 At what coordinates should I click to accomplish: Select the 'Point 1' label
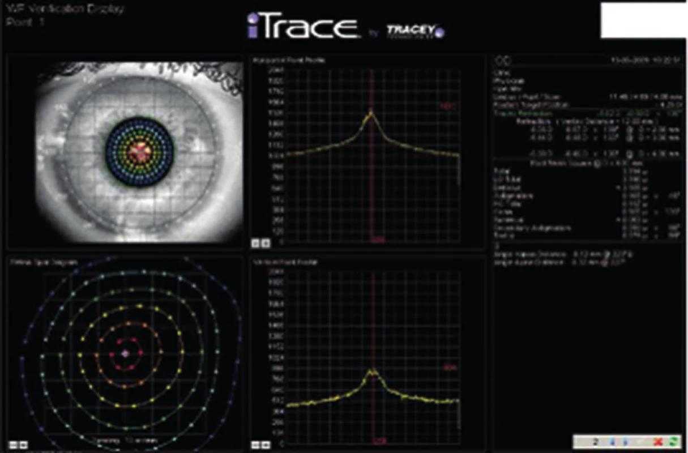tap(24, 23)
